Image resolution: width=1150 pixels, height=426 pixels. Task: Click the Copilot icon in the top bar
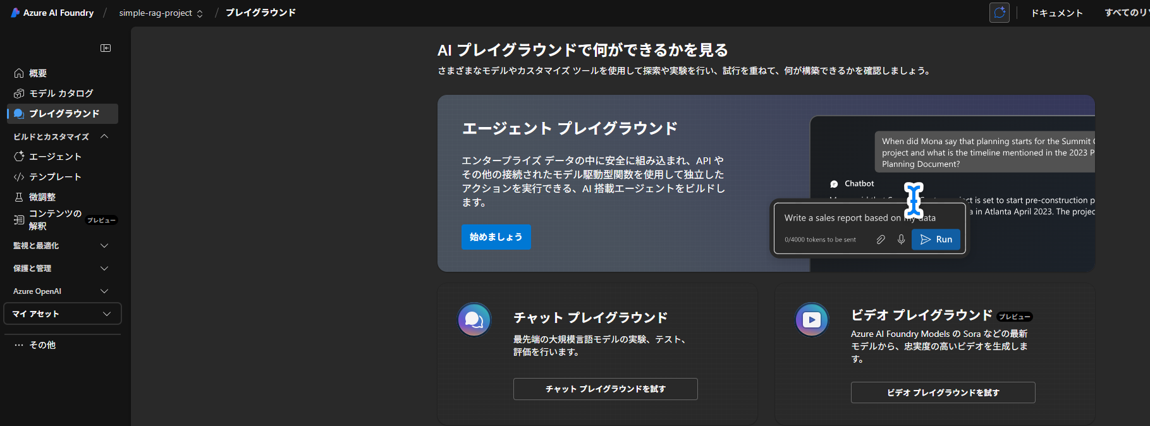(x=1000, y=13)
